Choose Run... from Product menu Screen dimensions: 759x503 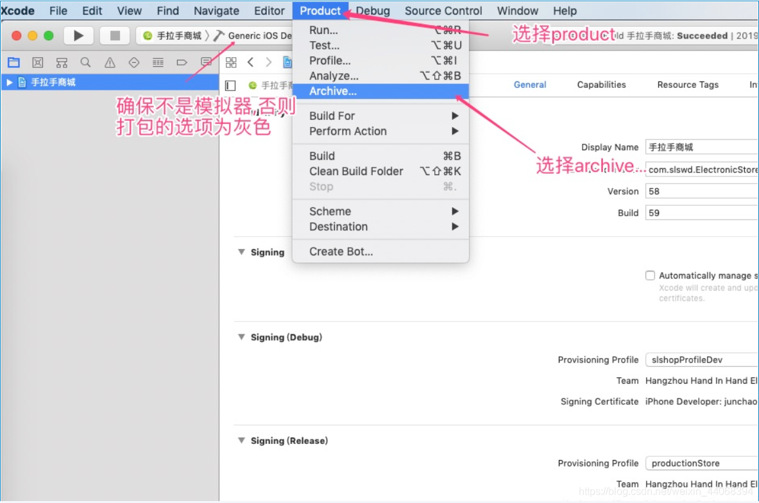coord(380,30)
